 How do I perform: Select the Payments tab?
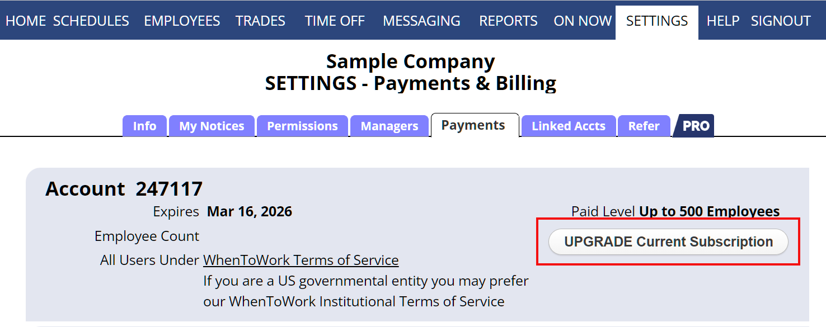coord(473,125)
